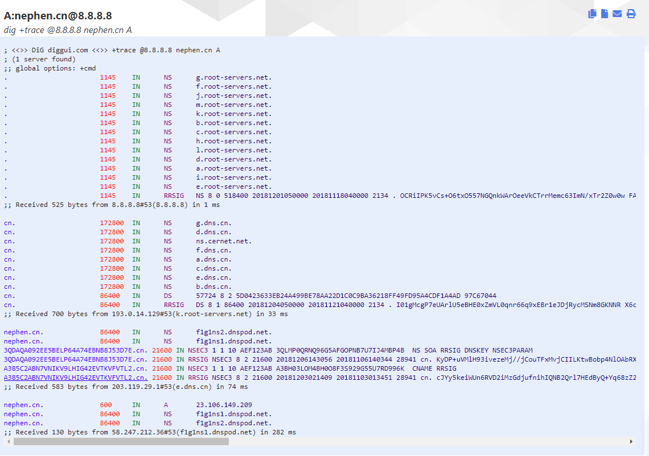649x456 pixels.
Task: Click TTL 600 on the A record
Action: [x=105, y=405]
